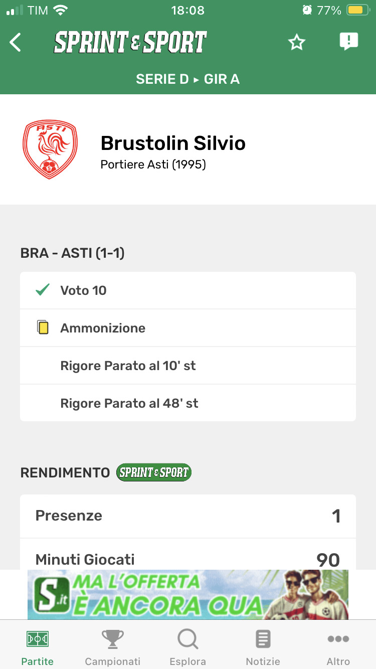Viewport: 376px width, 669px height.
Task: Select the Voto 10 row
Action: click(188, 290)
